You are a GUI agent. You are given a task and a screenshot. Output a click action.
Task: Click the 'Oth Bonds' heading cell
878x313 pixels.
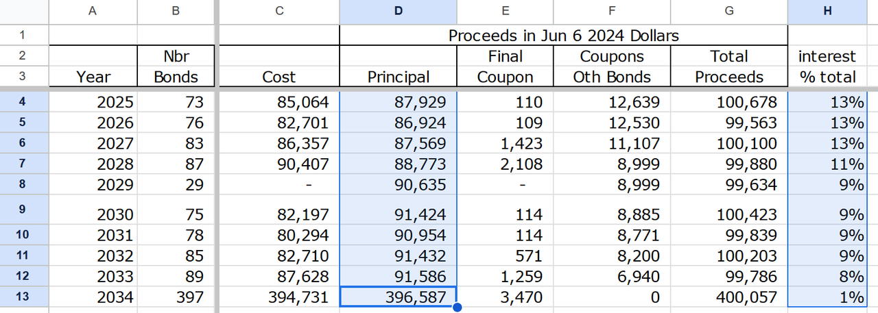click(x=612, y=77)
